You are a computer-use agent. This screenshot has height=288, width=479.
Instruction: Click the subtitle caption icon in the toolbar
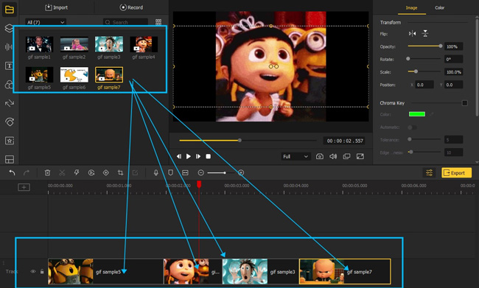tap(185, 173)
